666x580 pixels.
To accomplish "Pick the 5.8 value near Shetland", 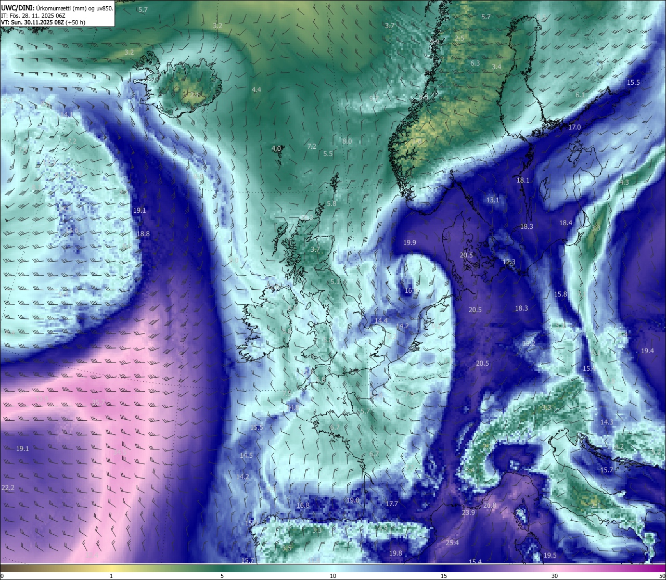I will coord(331,204).
